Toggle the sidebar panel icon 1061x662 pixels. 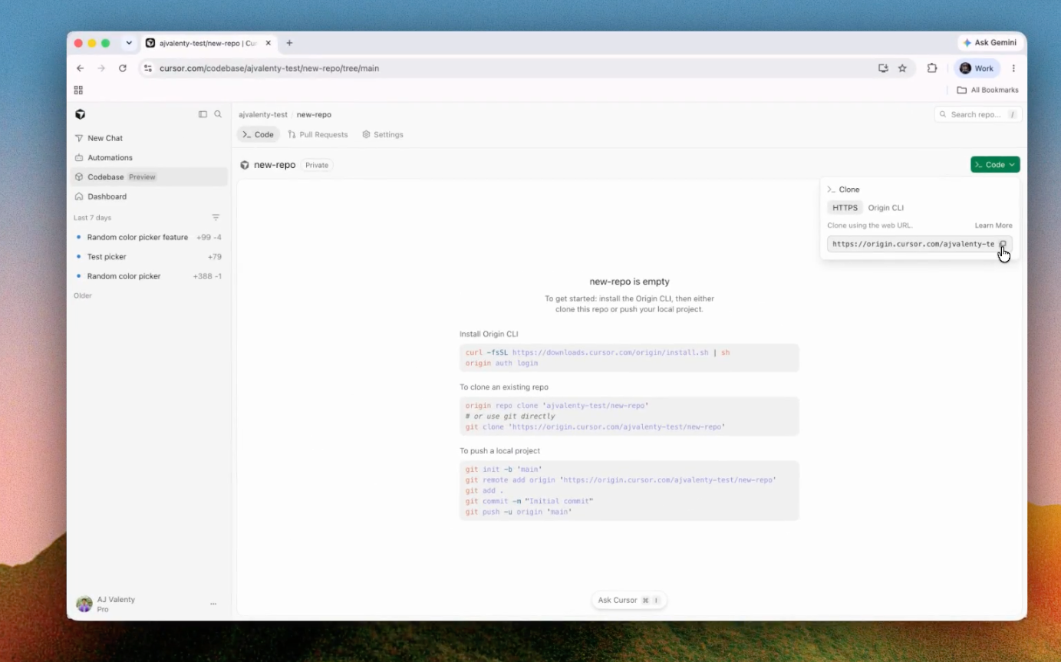pos(203,114)
